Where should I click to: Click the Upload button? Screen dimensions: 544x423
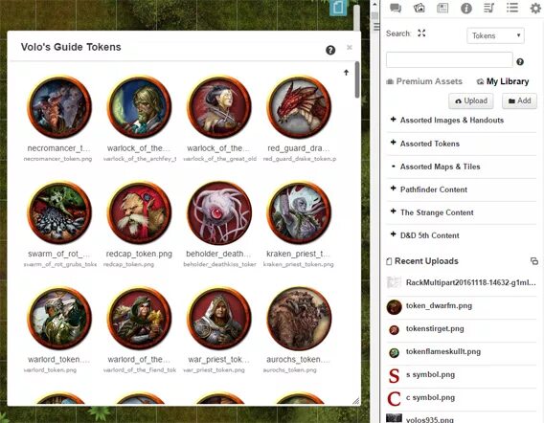(471, 100)
